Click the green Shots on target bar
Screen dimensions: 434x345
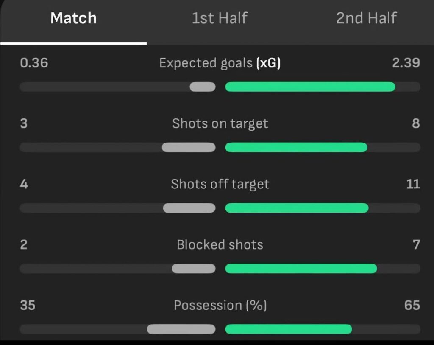(x=296, y=148)
